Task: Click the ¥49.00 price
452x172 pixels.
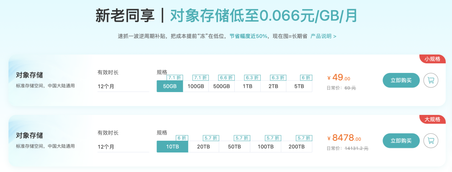Action: point(339,78)
